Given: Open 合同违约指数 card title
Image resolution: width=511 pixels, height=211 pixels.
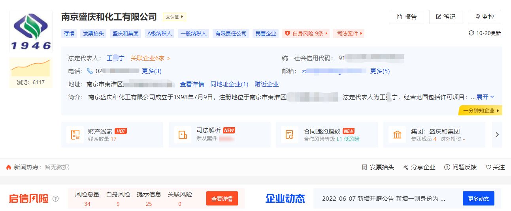Looking at the screenshot, I should [322, 131].
